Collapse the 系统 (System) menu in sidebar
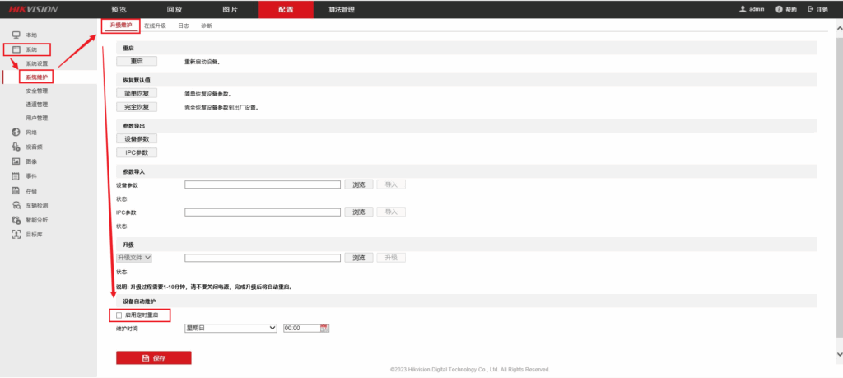The image size is (843, 378). [30, 50]
